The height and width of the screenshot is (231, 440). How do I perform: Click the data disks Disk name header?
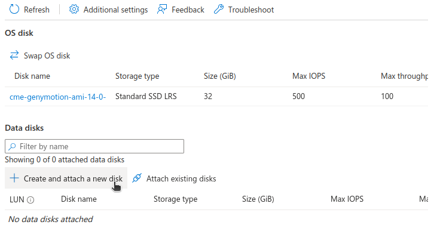coord(79,199)
